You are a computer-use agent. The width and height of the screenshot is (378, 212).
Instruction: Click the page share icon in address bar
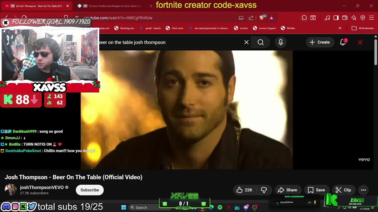point(251,18)
